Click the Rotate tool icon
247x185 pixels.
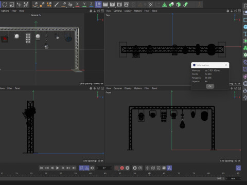click(x=5, y=5)
